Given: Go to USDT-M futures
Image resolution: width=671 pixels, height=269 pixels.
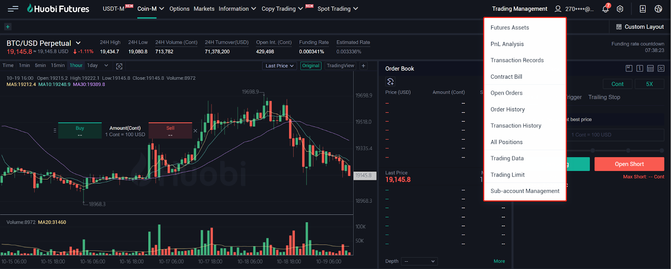Looking at the screenshot, I should (114, 9).
